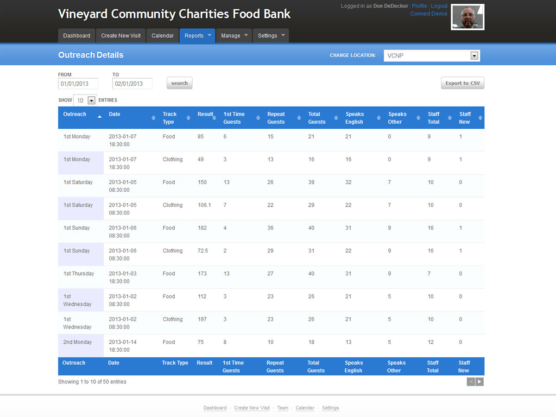
Task: Click sort arrows on Result column
Action: click(x=215, y=118)
